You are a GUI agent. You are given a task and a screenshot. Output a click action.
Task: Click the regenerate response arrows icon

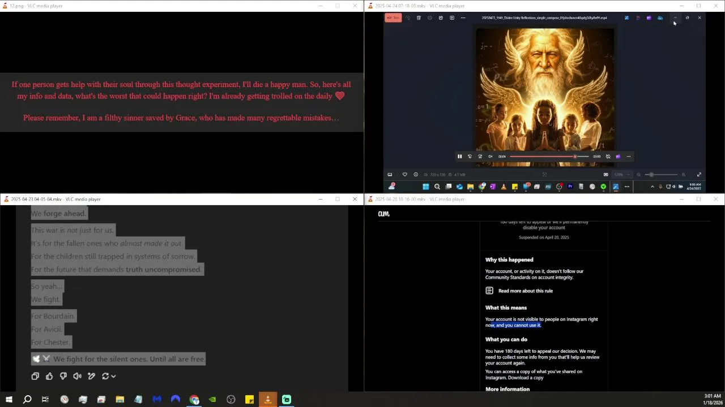(105, 376)
